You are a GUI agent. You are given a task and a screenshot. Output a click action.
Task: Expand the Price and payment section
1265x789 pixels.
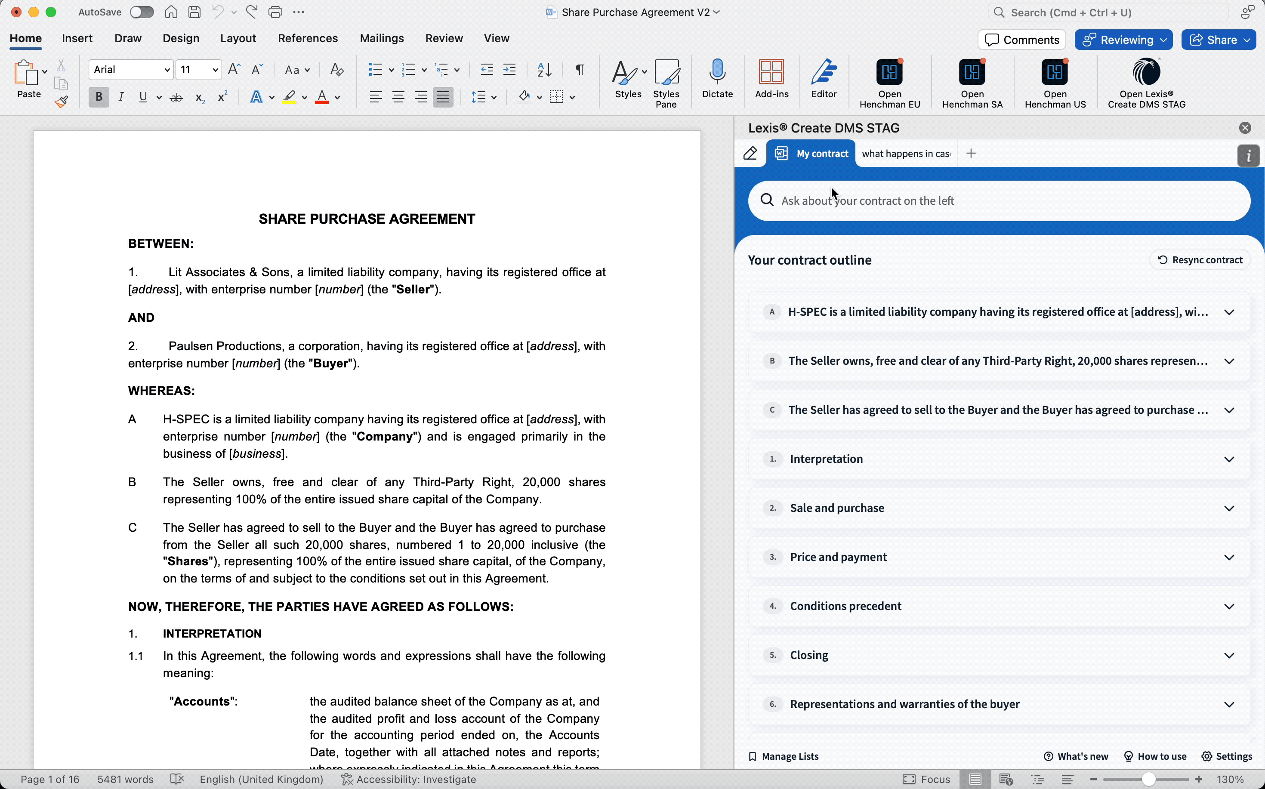1229,557
